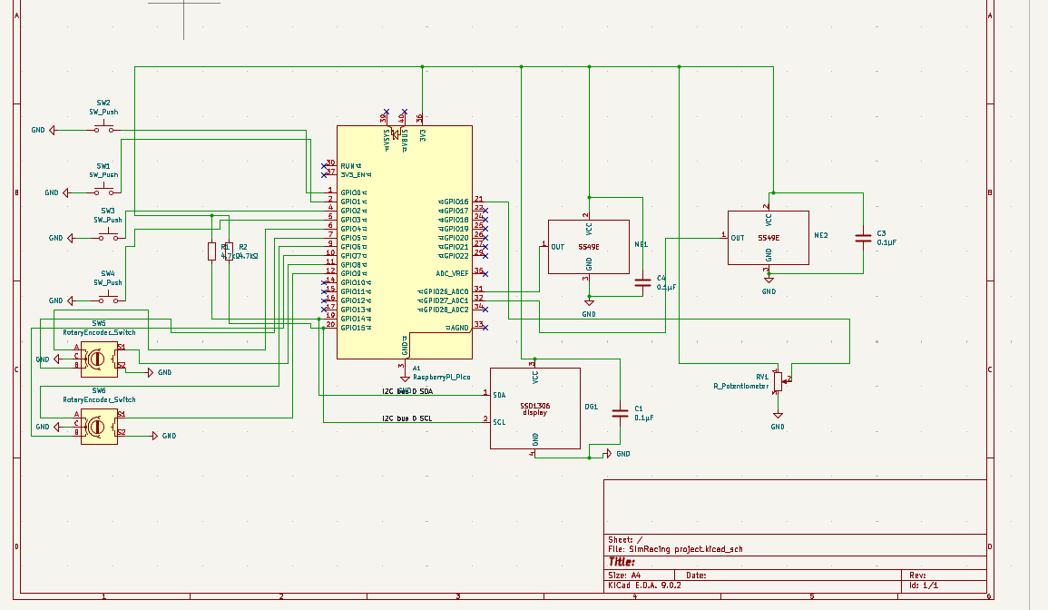Select the SW2 push button symbol

pos(106,130)
